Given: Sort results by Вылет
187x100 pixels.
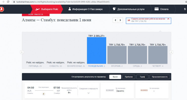Looking at the screenshot, I should pyautogui.click(x=115, y=77).
